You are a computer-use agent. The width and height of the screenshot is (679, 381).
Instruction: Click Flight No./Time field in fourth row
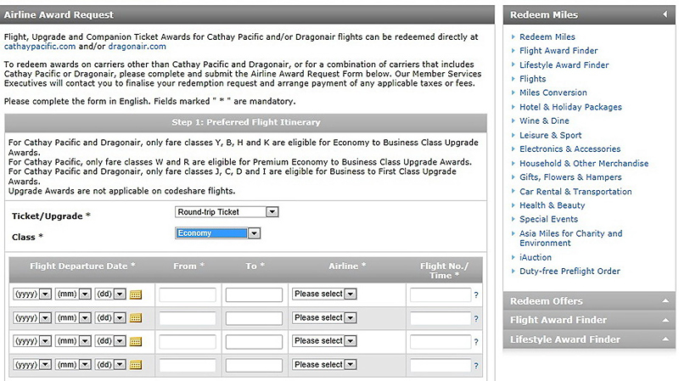point(441,366)
